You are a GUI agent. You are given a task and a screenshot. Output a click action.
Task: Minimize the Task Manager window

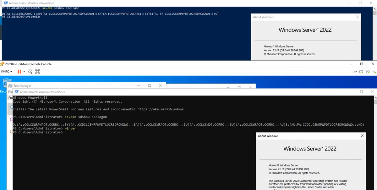tap(138, 85)
